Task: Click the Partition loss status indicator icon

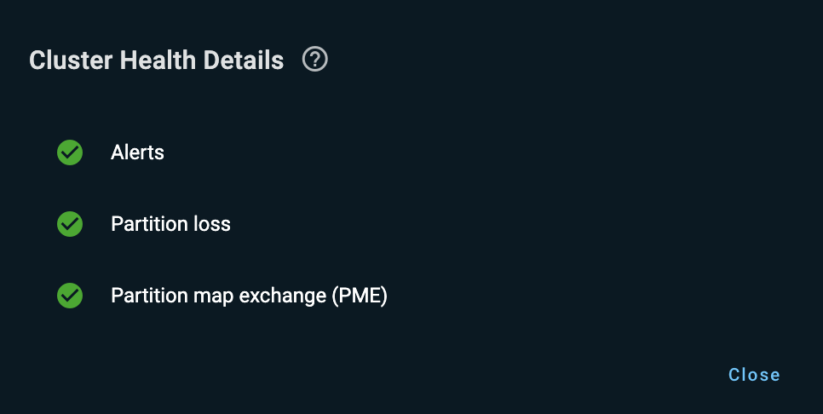Action: click(70, 224)
